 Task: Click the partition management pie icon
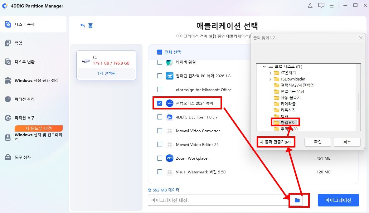click(8, 99)
